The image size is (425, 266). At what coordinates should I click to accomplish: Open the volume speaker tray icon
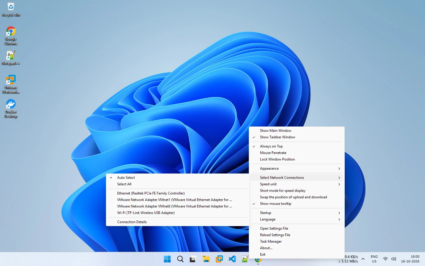[393, 259]
